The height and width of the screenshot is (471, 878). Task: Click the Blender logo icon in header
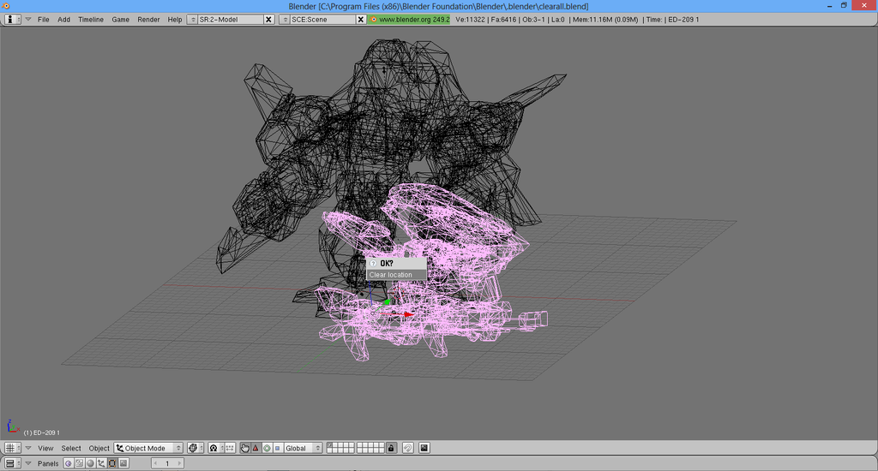374,20
